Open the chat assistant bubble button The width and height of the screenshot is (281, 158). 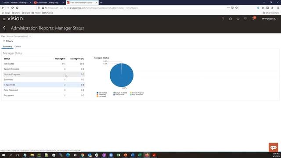point(273,147)
